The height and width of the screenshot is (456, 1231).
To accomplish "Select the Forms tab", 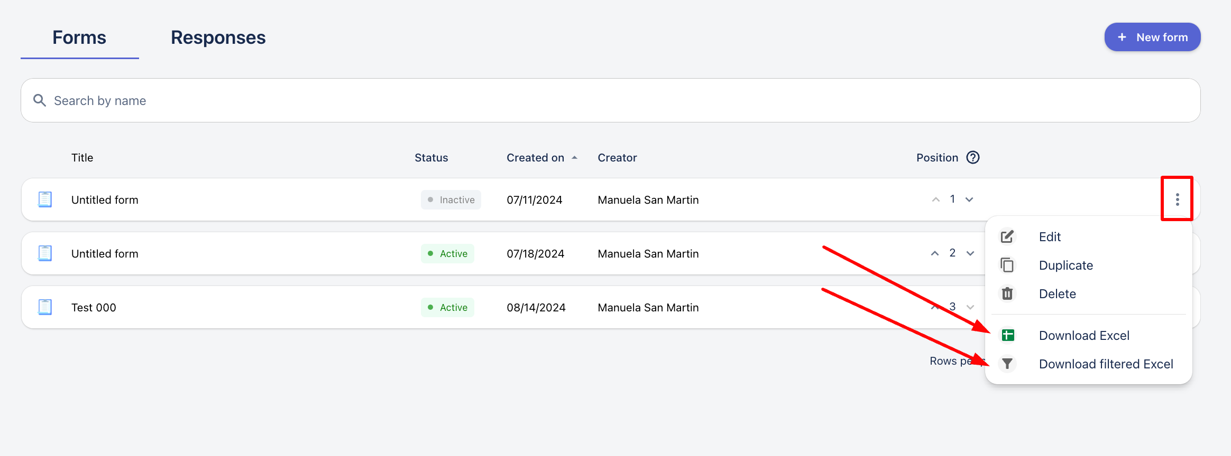I will pyautogui.click(x=79, y=37).
